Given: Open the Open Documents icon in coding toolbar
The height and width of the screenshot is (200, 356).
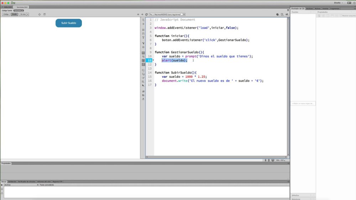Looking at the screenshot, I should pos(143,20).
